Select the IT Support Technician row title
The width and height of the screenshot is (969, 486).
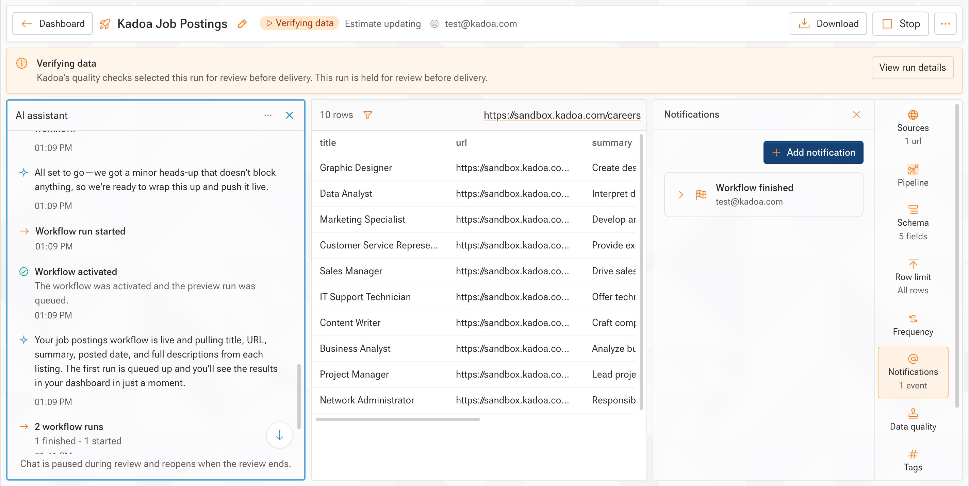pos(365,297)
